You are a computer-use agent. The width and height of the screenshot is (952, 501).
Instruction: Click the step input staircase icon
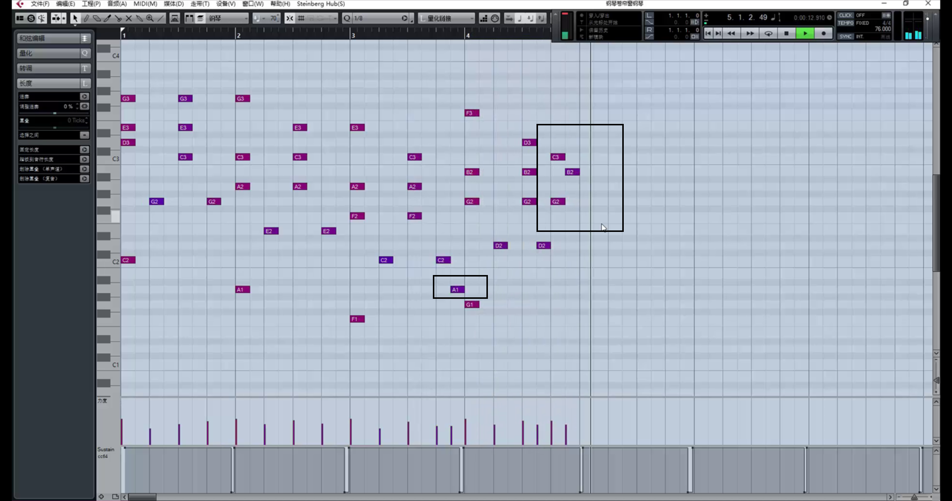pos(484,18)
